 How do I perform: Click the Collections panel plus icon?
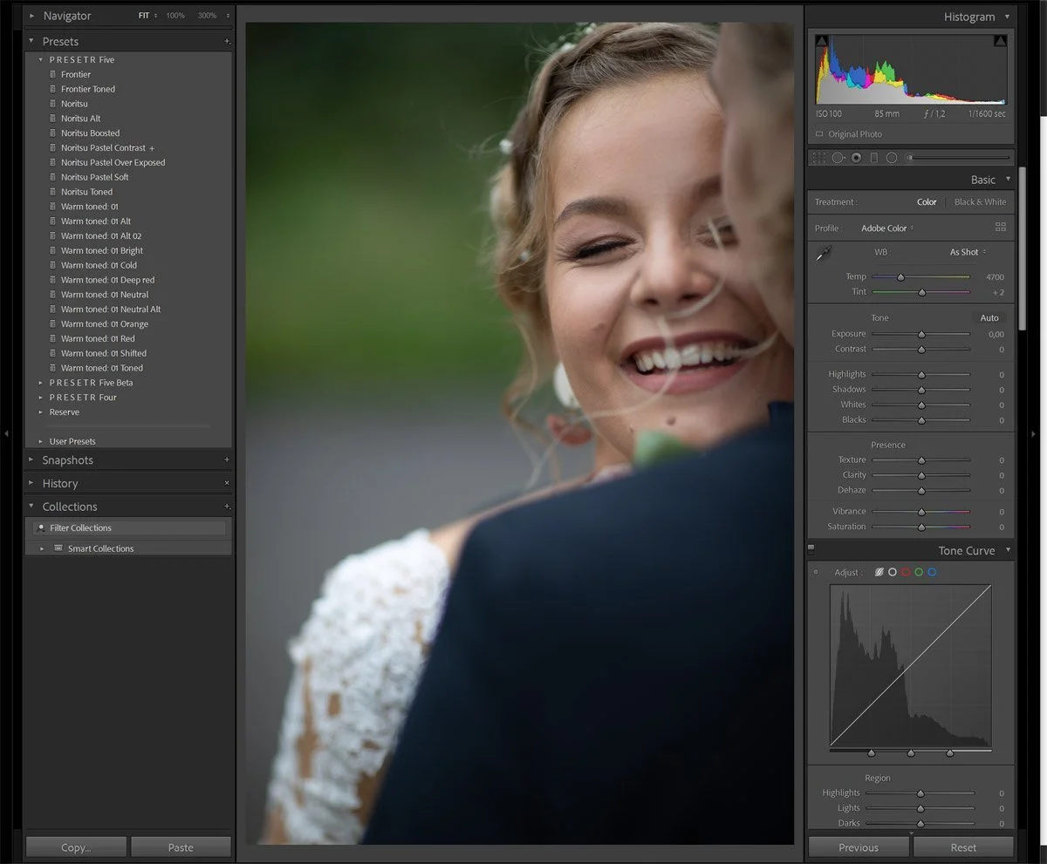[x=227, y=507]
